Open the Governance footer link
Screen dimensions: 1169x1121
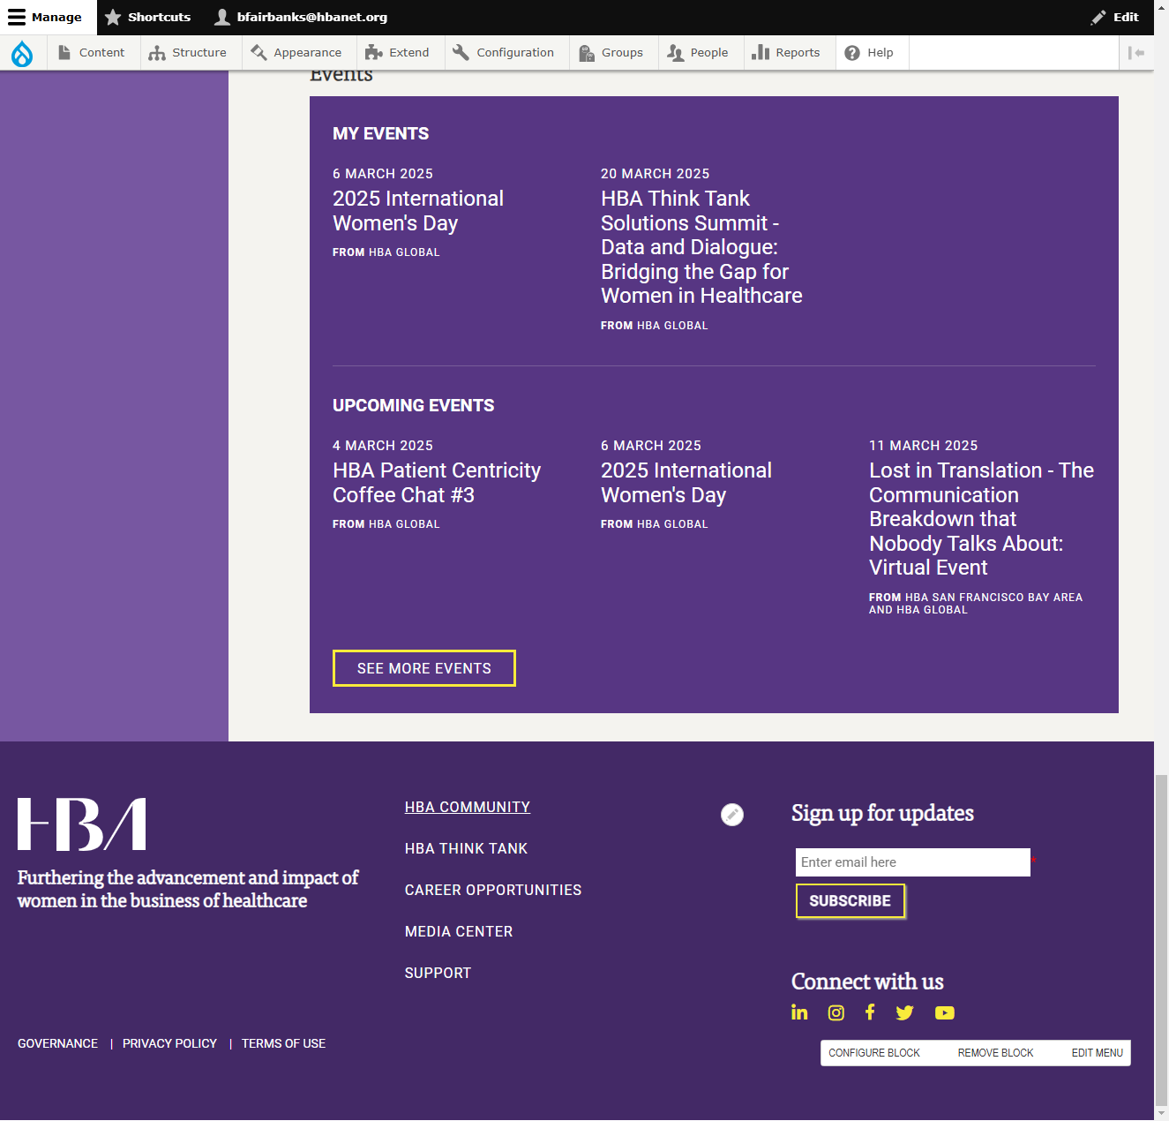58,1043
